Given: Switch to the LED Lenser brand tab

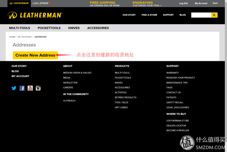Looking at the screenshot, I should [x=42, y=3].
